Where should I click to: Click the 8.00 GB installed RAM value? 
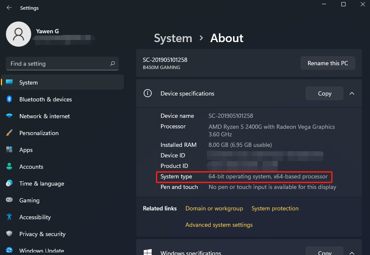point(240,145)
